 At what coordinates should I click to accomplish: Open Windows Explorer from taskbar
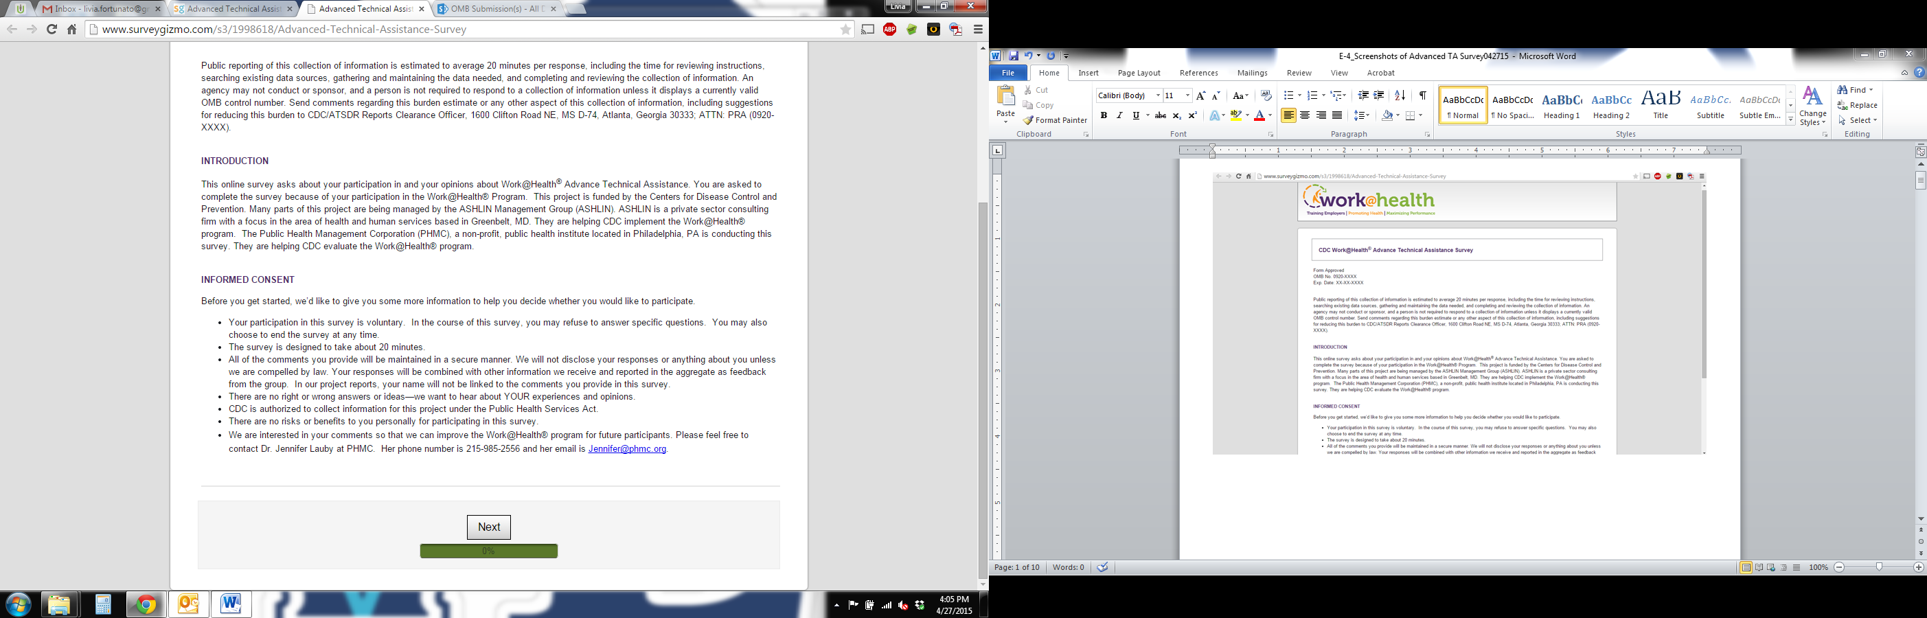[59, 604]
